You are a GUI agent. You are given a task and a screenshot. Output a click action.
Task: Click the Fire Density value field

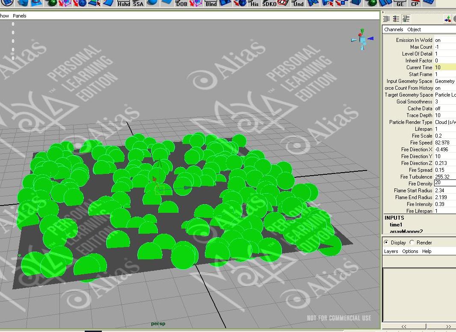pyautogui.click(x=445, y=183)
